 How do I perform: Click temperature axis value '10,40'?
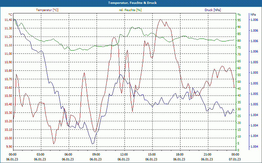[8, 104]
